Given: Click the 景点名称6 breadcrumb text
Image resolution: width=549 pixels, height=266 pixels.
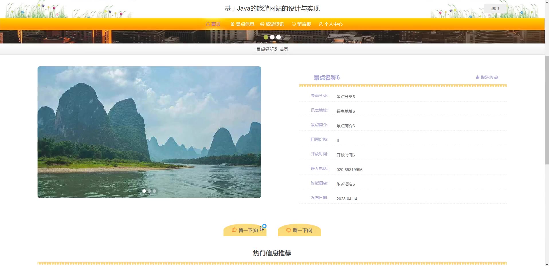Looking at the screenshot, I should click(266, 49).
